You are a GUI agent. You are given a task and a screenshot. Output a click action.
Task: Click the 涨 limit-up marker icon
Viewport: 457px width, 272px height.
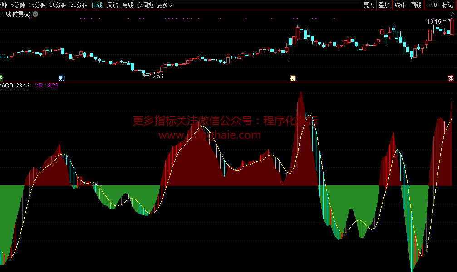pyautogui.click(x=451, y=78)
